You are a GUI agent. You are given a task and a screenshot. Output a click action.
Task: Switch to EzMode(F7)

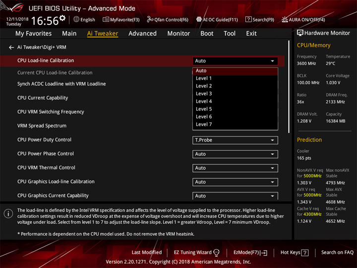coord(250,253)
